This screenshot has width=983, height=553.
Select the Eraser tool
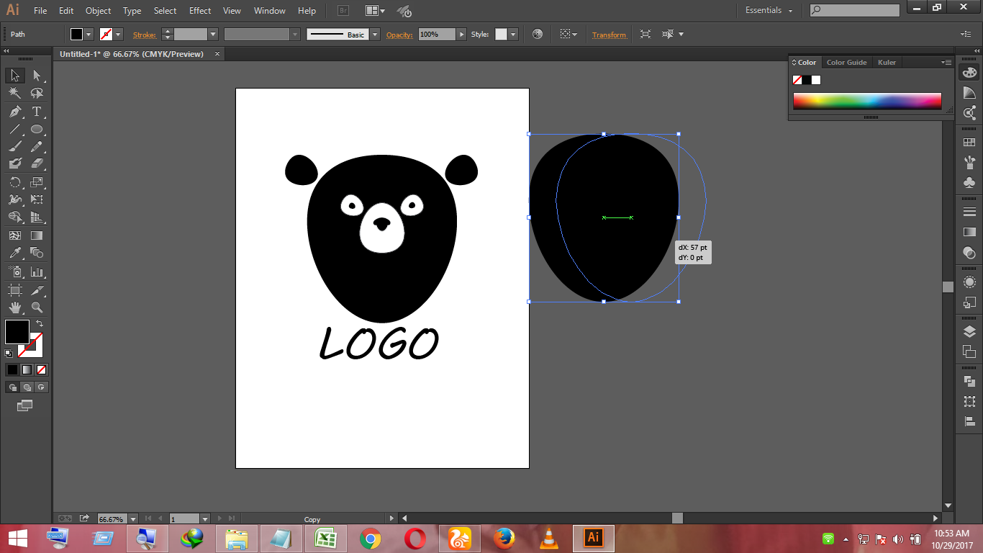[x=37, y=163]
